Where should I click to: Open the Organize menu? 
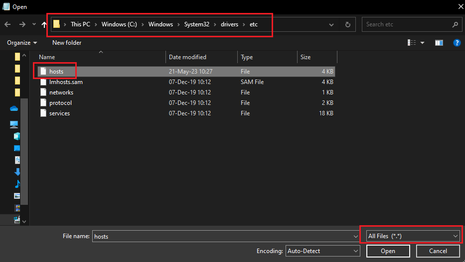[x=22, y=43]
